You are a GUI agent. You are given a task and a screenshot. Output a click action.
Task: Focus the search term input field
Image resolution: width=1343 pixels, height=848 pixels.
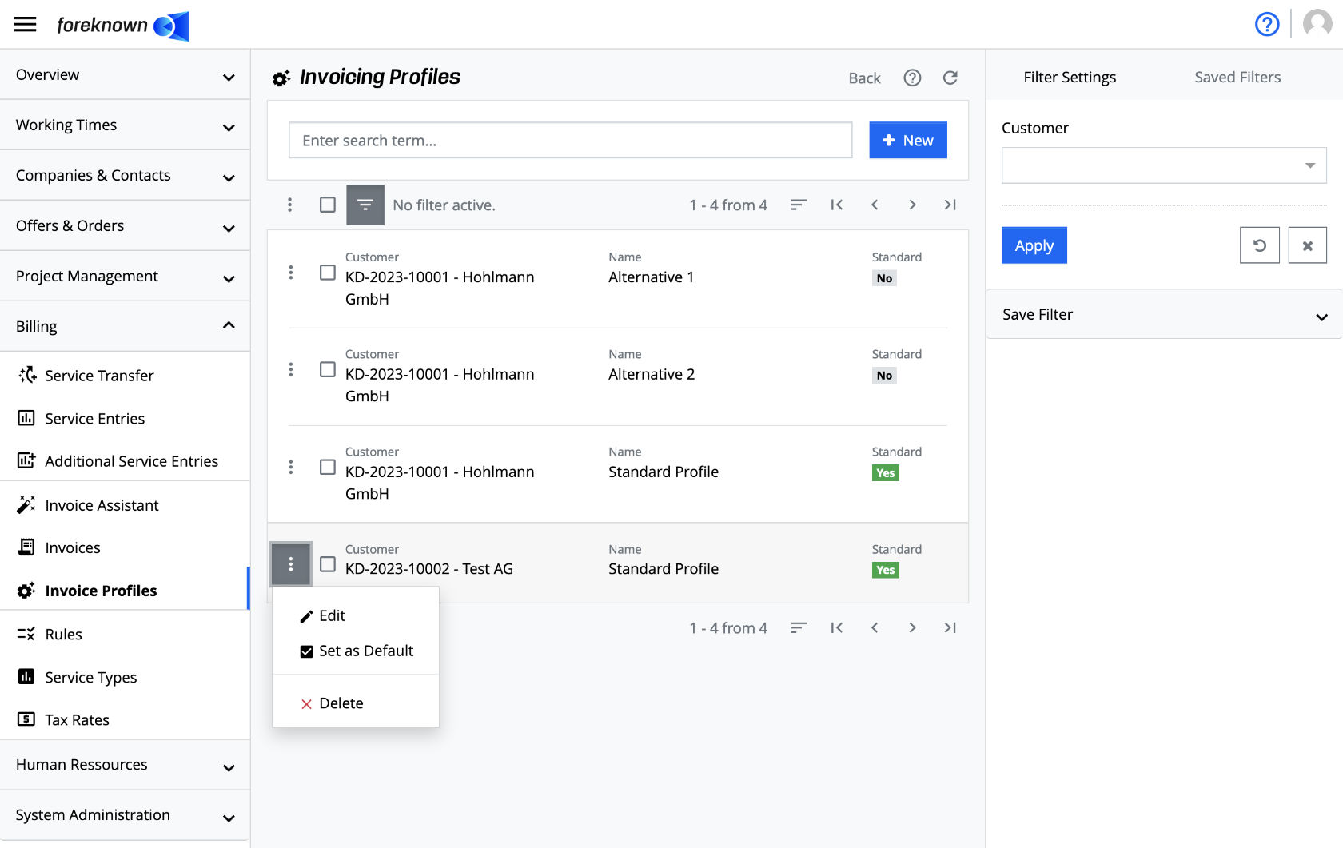pyautogui.click(x=570, y=140)
